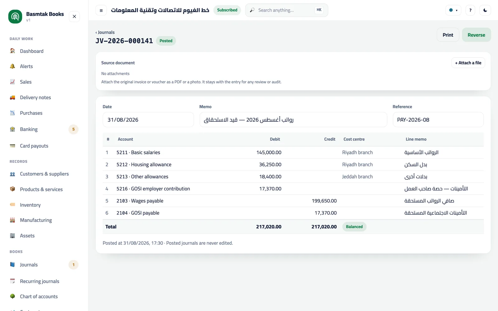This screenshot has width=498, height=311.
Task: Click the Basmtak Books logo
Action: [15, 16]
